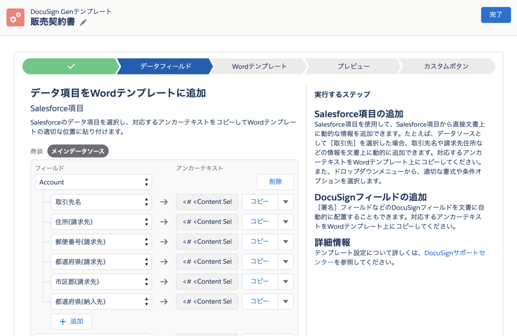Click the DocuSign Gen template gear icon
The width and height of the screenshot is (517, 336).
(x=16, y=18)
